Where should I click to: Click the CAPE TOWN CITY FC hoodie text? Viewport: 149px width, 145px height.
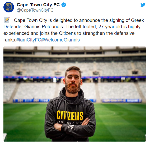point(69,123)
